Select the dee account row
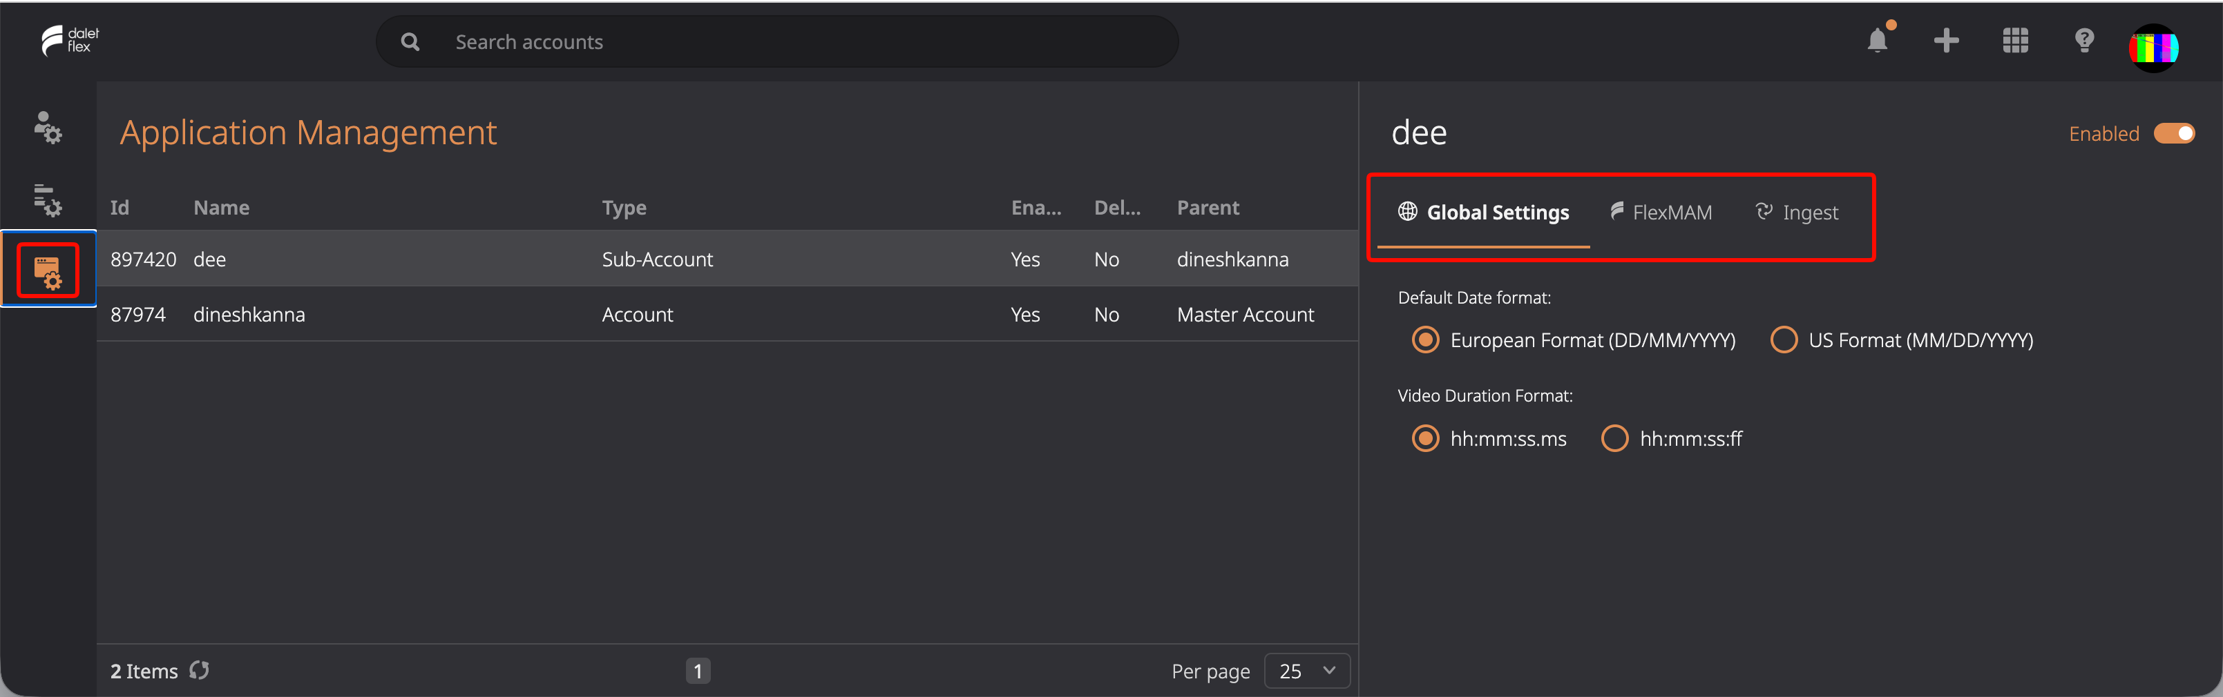2223x697 pixels. 727,259
